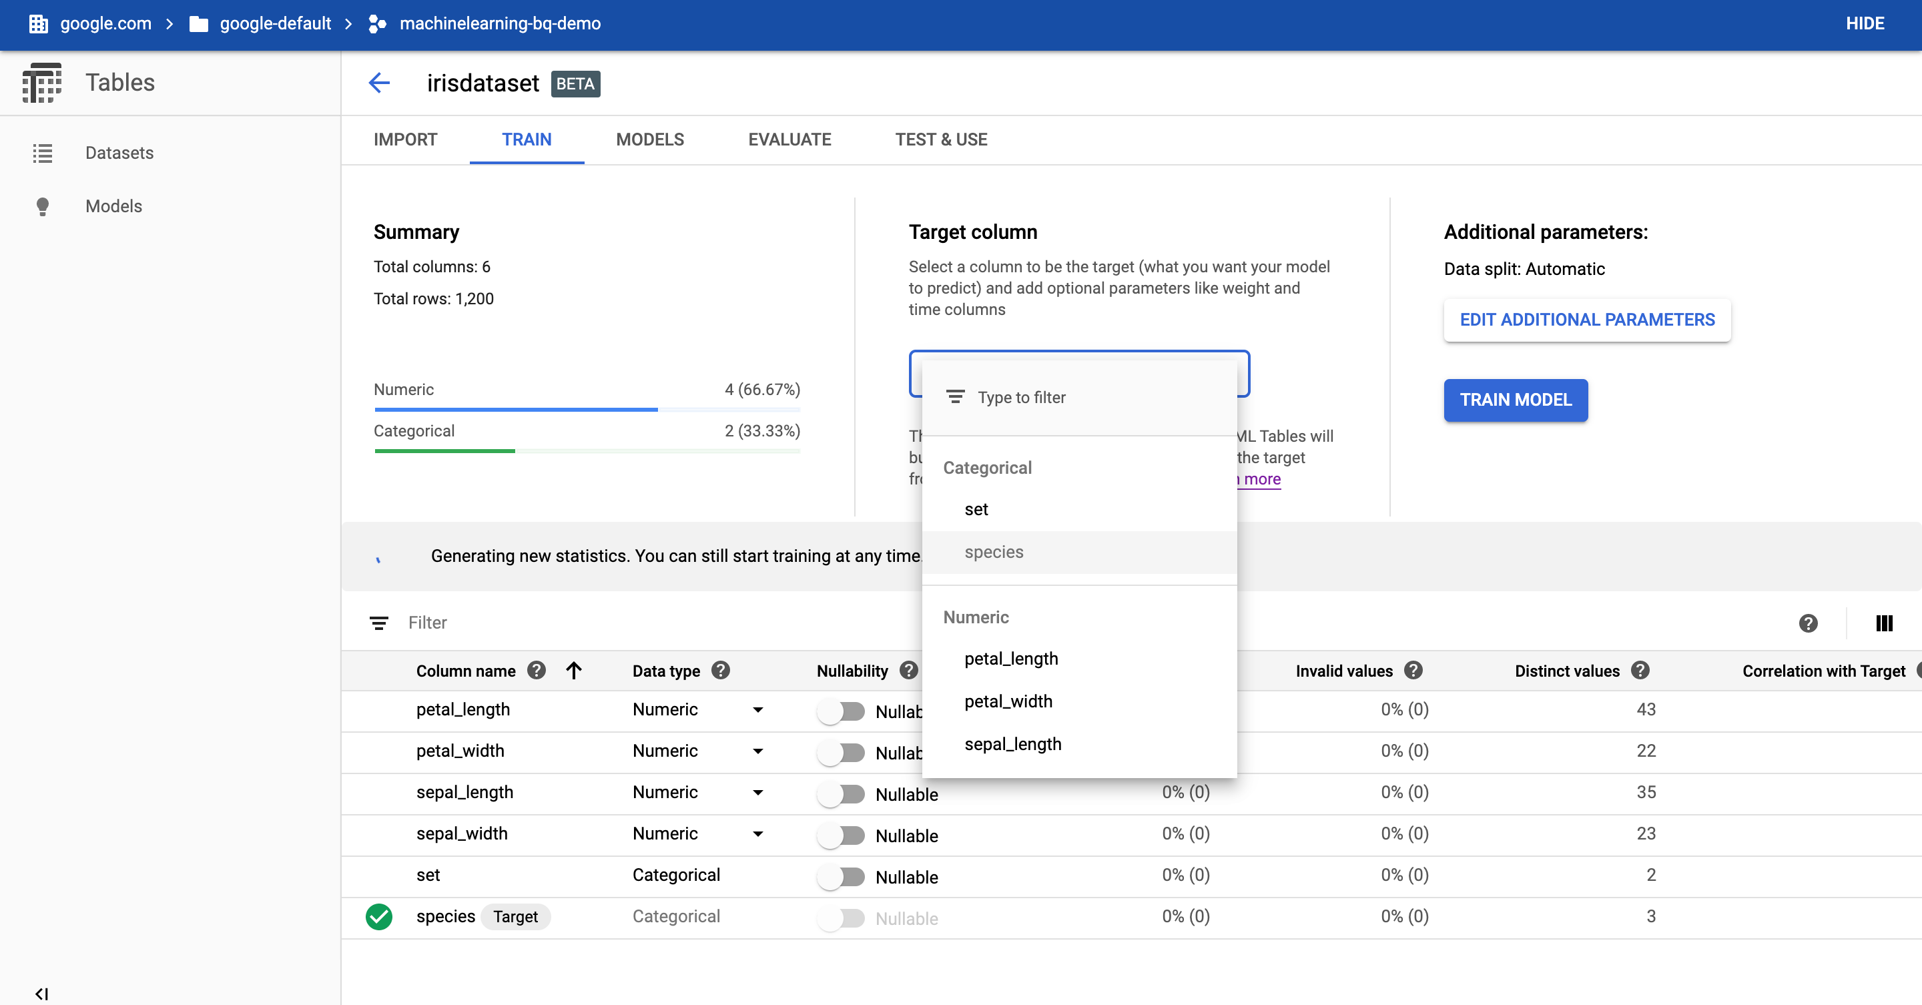Collapse the left sidebar with the chevron icon
This screenshot has width=1922, height=1005.
42,993
